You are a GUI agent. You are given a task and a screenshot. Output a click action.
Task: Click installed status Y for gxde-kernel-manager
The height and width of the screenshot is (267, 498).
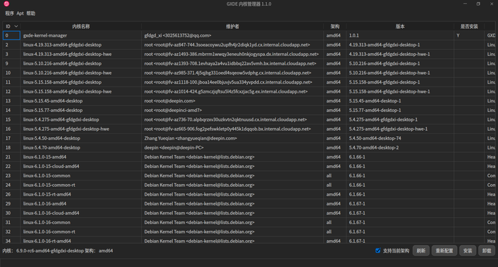[458, 35]
